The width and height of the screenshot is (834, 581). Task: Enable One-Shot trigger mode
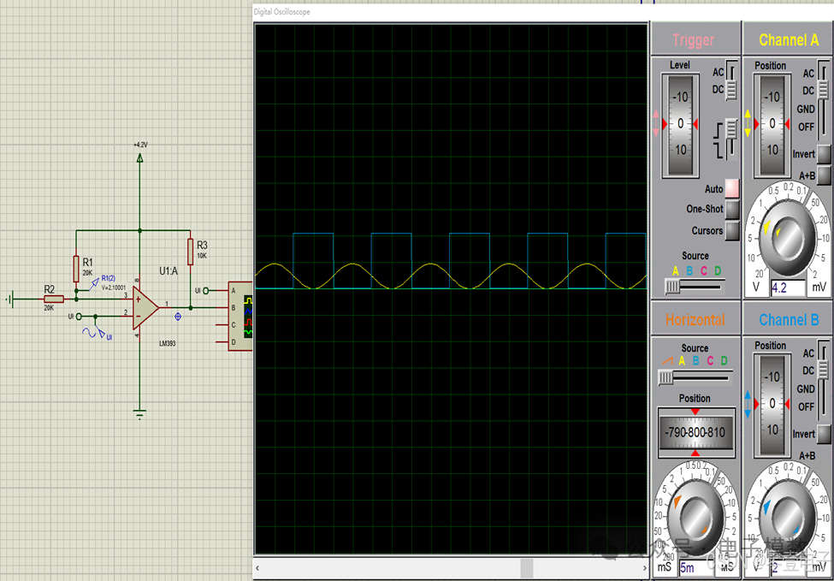[x=732, y=209]
